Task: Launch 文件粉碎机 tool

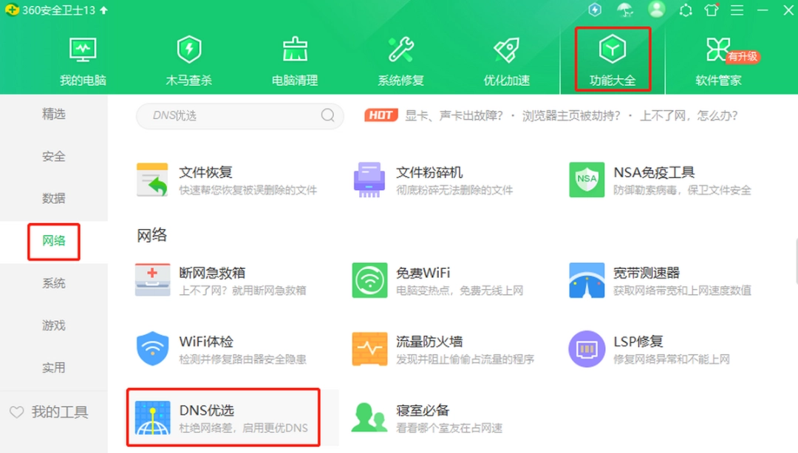Action: coord(433,180)
